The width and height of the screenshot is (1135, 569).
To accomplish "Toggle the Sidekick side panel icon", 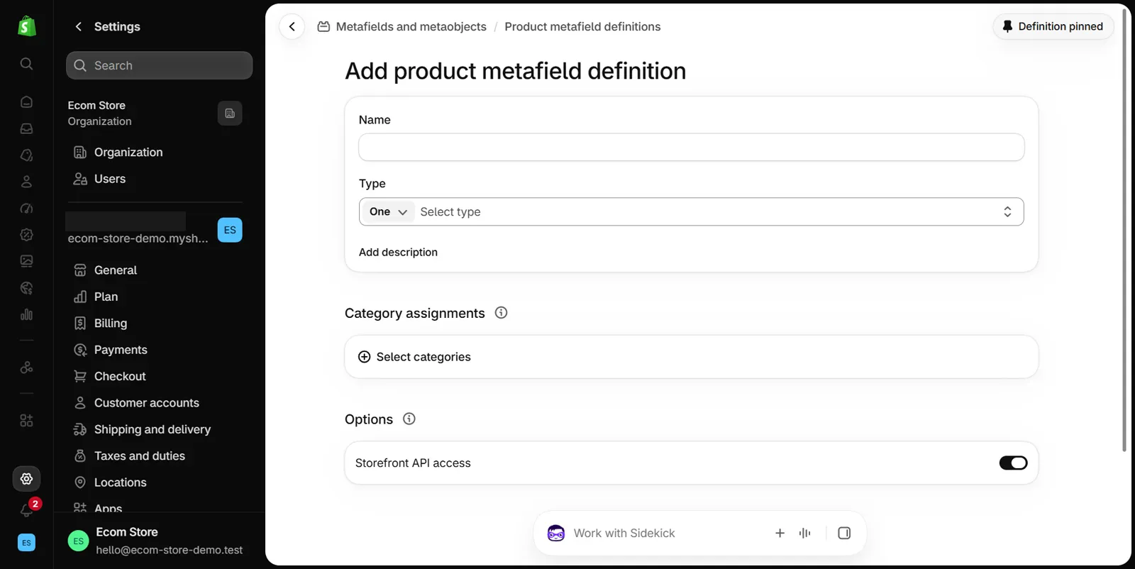I will point(844,533).
